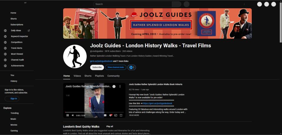
Task: Select the channel Home tab
Action: pyautogui.click(x=67, y=76)
